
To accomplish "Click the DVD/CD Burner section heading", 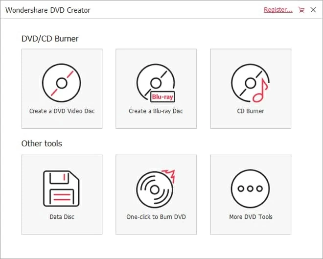I will point(50,39).
